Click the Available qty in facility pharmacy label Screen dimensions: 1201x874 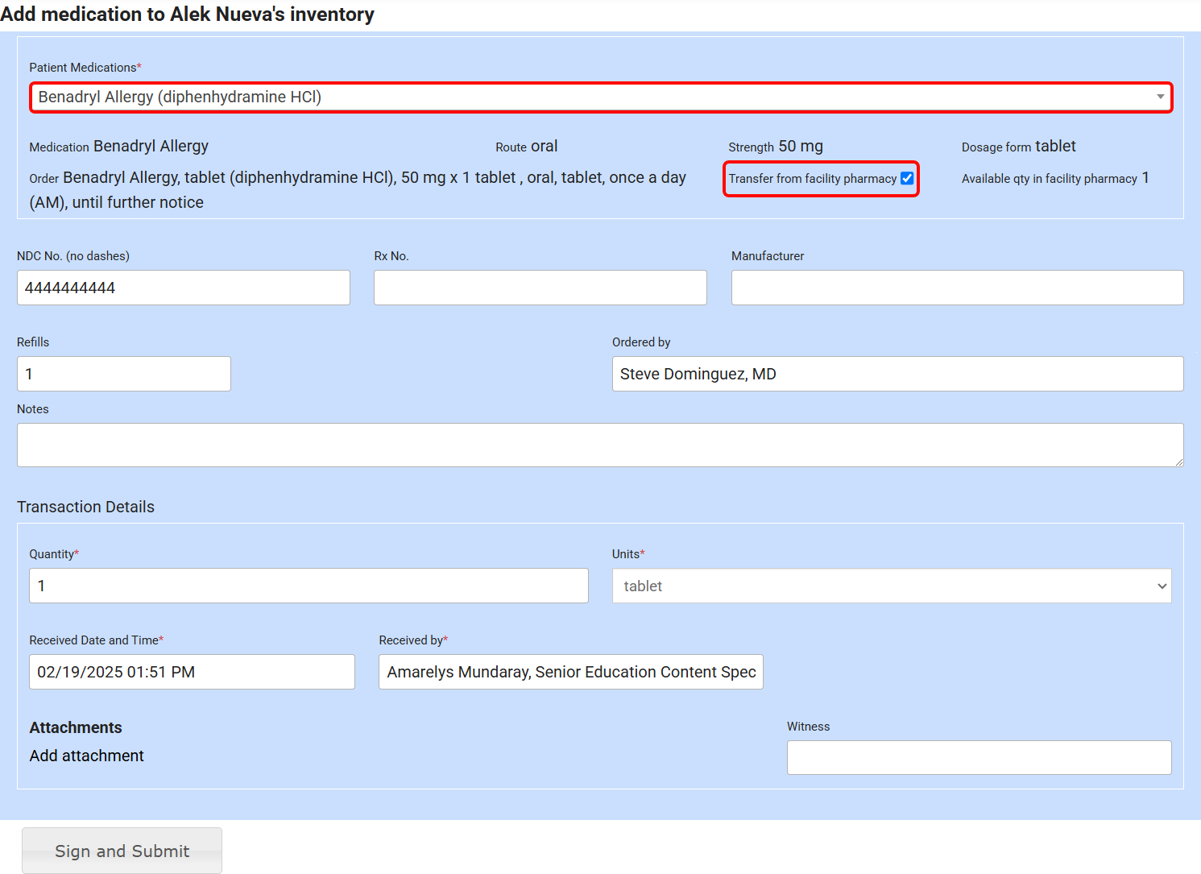click(x=1049, y=179)
